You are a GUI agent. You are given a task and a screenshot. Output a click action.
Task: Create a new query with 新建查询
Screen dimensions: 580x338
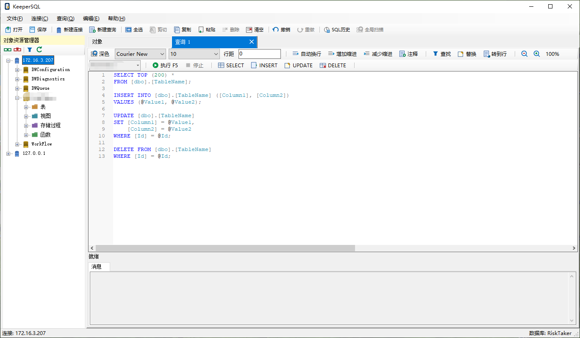pyautogui.click(x=103, y=30)
